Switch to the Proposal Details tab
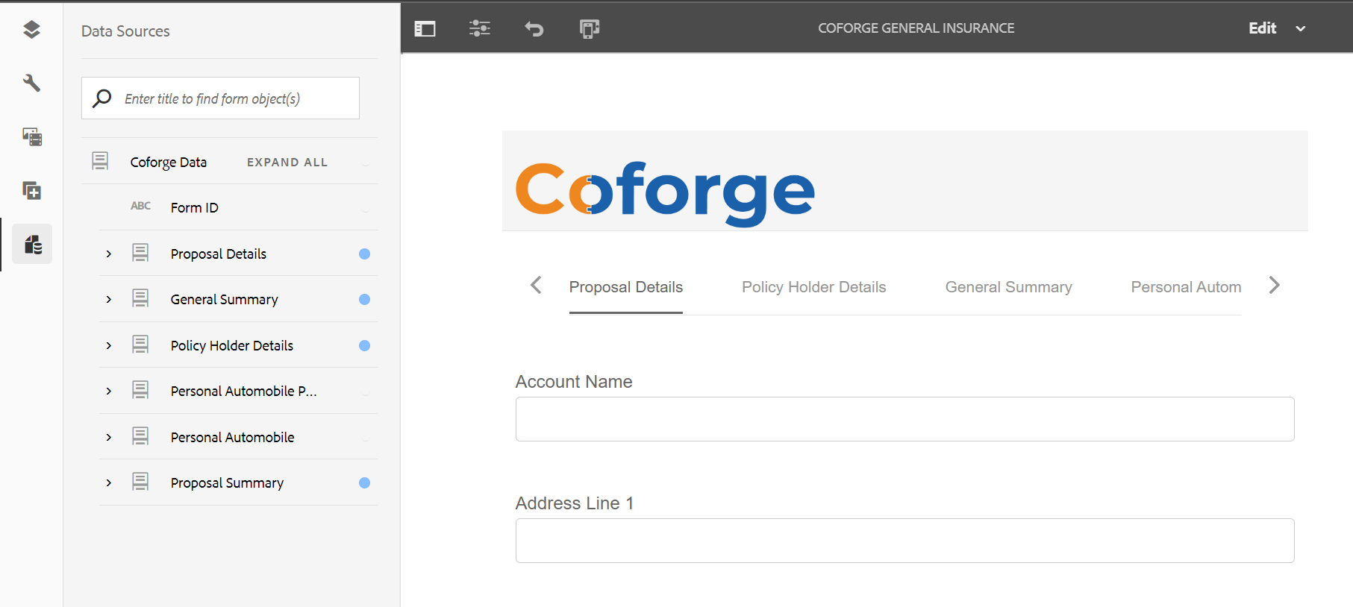 coord(626,287)
